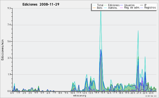Click the Bots orange legend swatch

click(94, 8)
